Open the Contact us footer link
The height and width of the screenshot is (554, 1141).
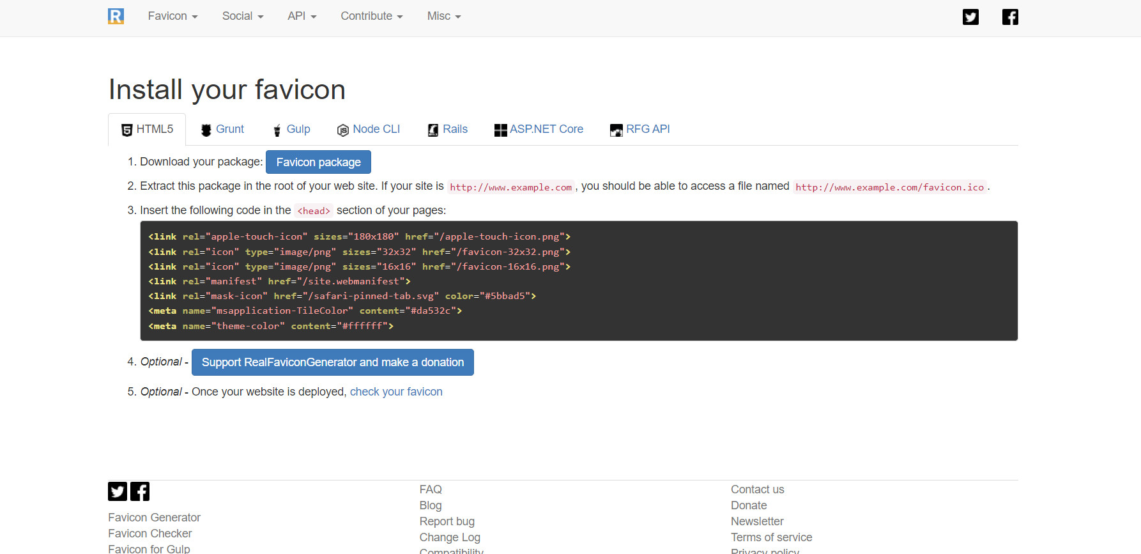(757, 489)
